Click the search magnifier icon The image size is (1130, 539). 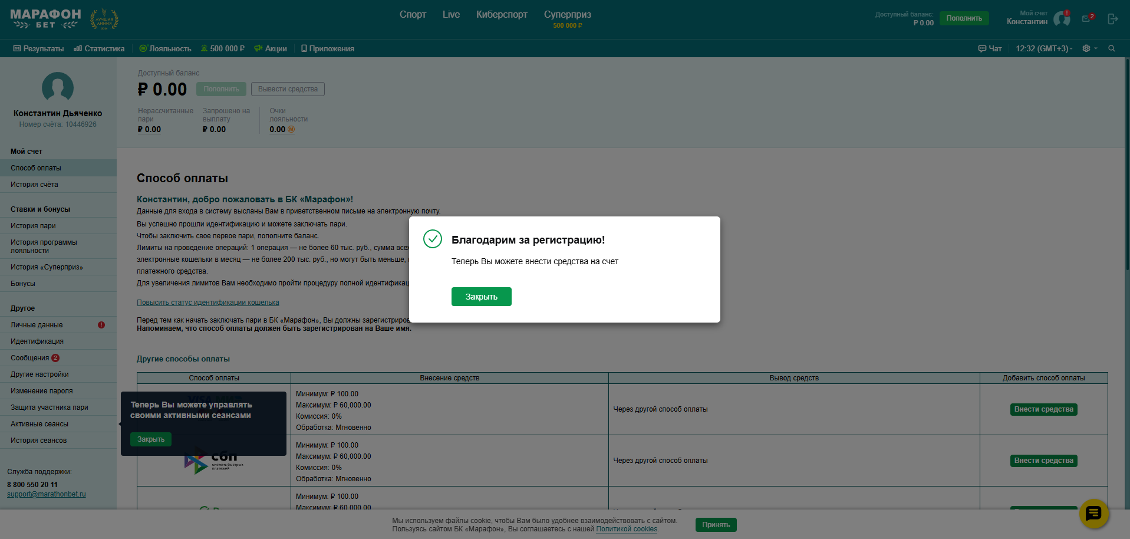(1111, 48)
